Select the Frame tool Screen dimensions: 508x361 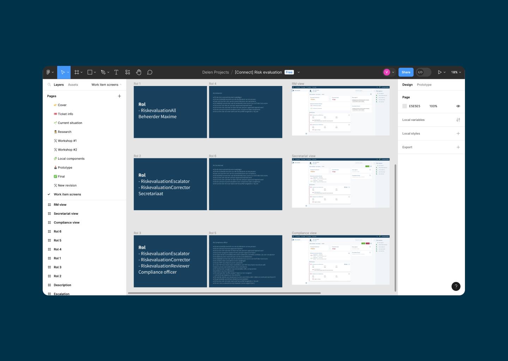coord(77,72)
